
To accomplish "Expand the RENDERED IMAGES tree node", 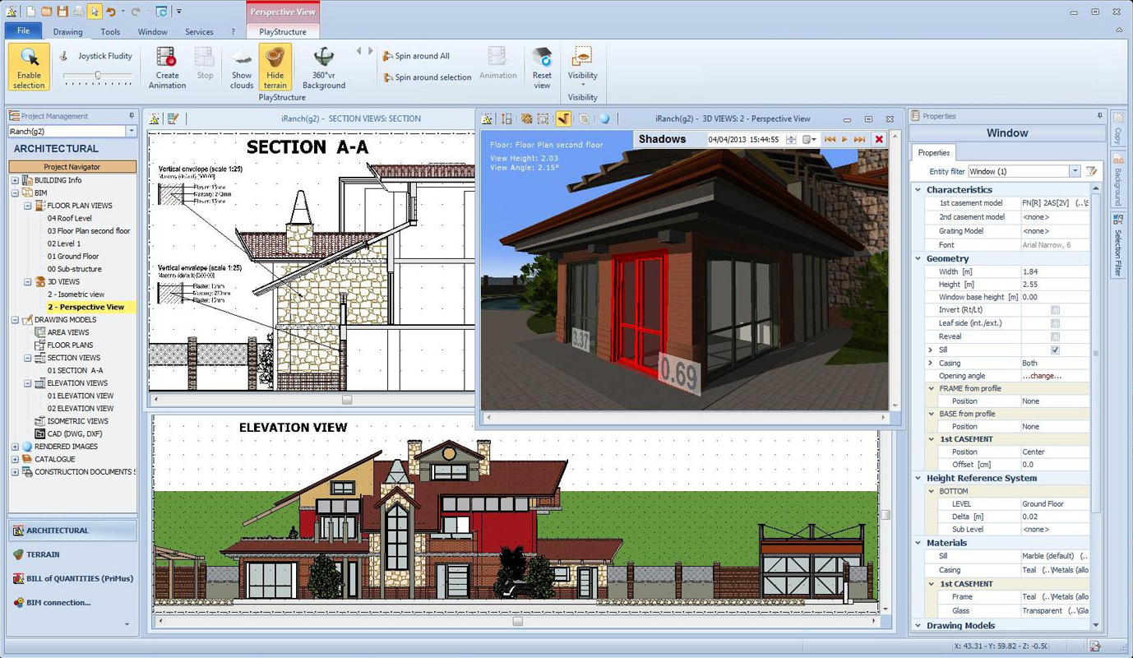I will coord(15,447).
